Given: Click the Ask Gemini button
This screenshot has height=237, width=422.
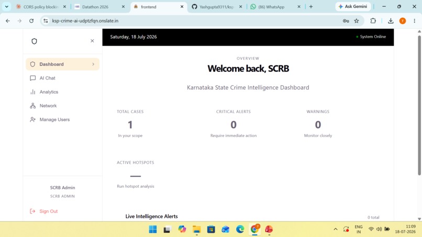Looking at the screenshot, I should coord(353,6).
